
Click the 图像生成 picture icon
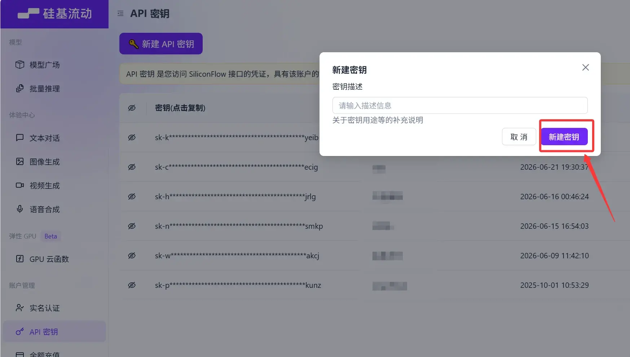pos(20,161)
